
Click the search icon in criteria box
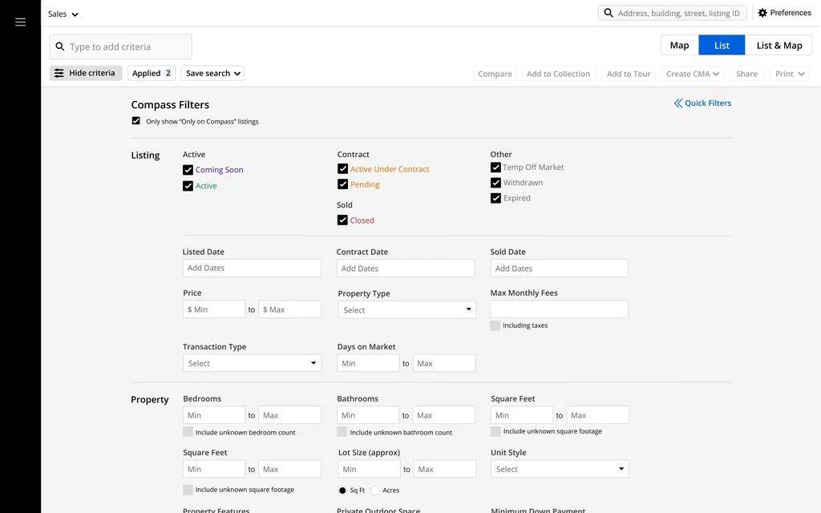click(60, 46)
